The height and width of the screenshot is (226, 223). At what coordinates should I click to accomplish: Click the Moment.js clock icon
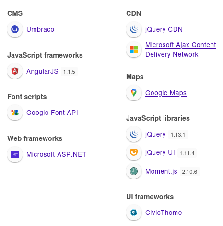pos(134,171)
